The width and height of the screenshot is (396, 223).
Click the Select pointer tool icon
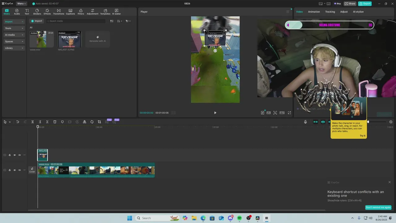[5, 122]
